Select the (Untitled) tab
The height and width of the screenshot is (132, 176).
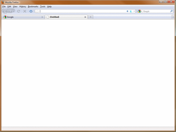66,17
